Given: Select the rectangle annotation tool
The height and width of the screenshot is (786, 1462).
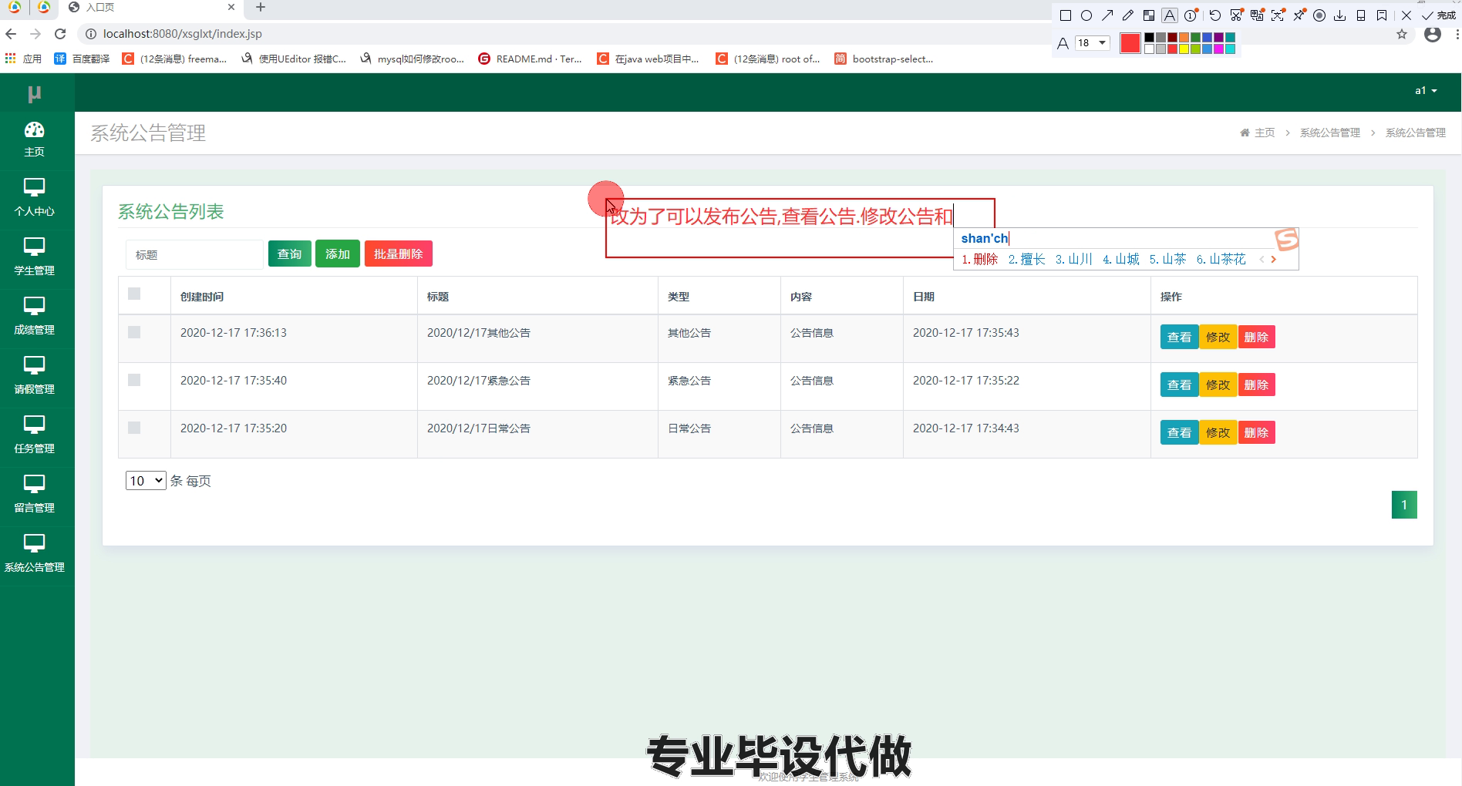Looking at the screenshot, I should click(x=1066, y=15).
